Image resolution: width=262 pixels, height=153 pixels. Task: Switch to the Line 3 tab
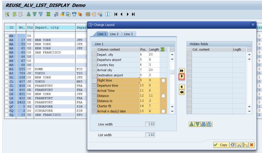coord(128,34)
